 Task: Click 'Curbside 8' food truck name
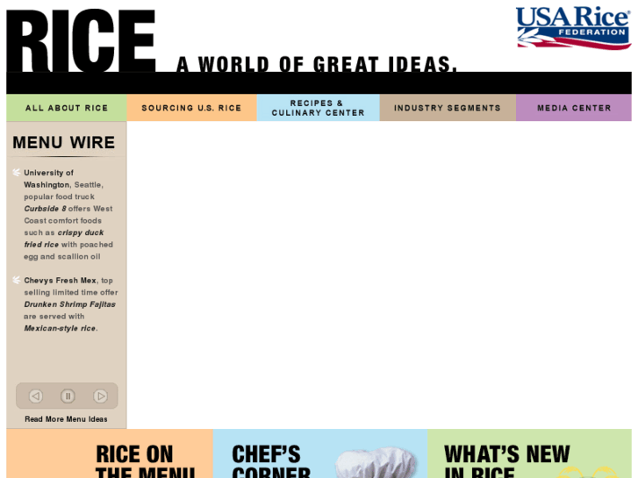[x=45, y=209]
